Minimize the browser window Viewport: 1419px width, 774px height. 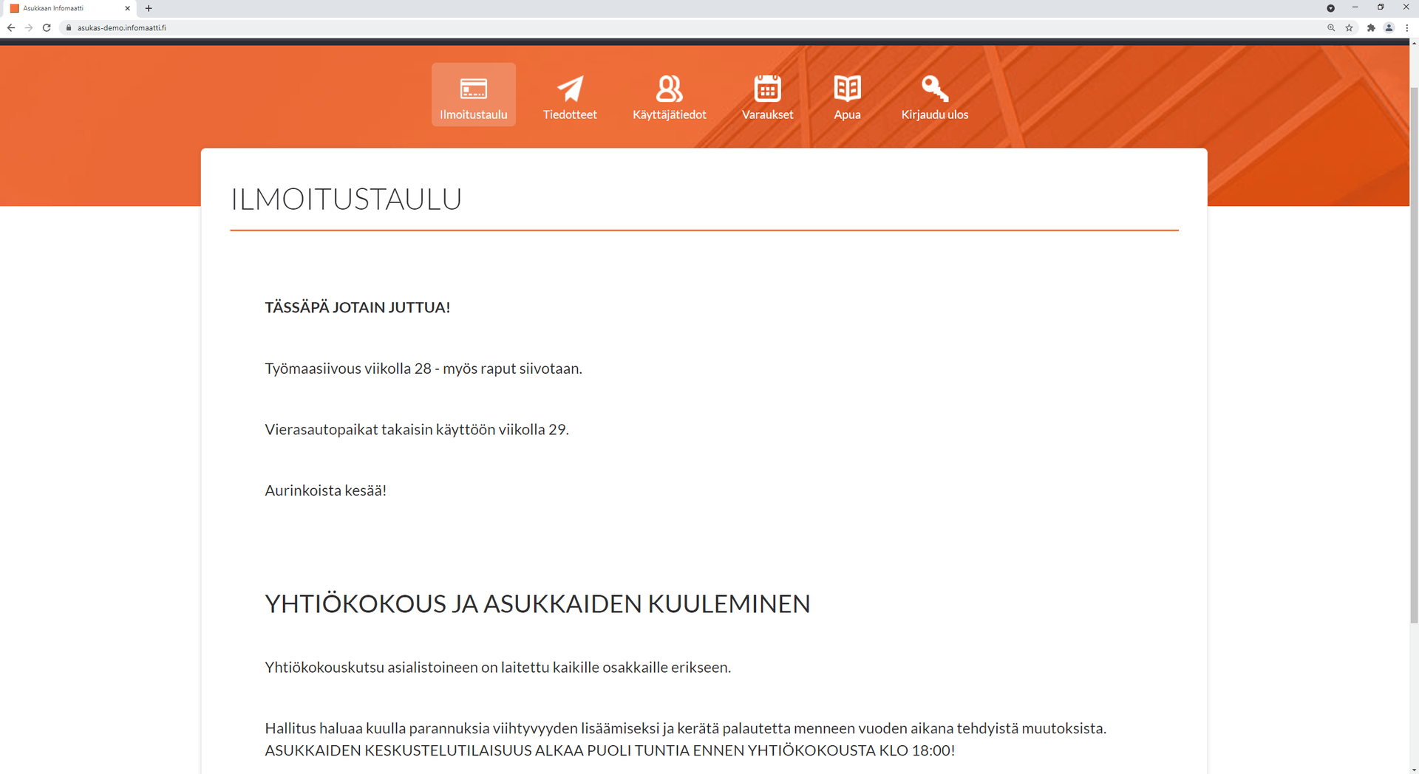pos(1355,7)
